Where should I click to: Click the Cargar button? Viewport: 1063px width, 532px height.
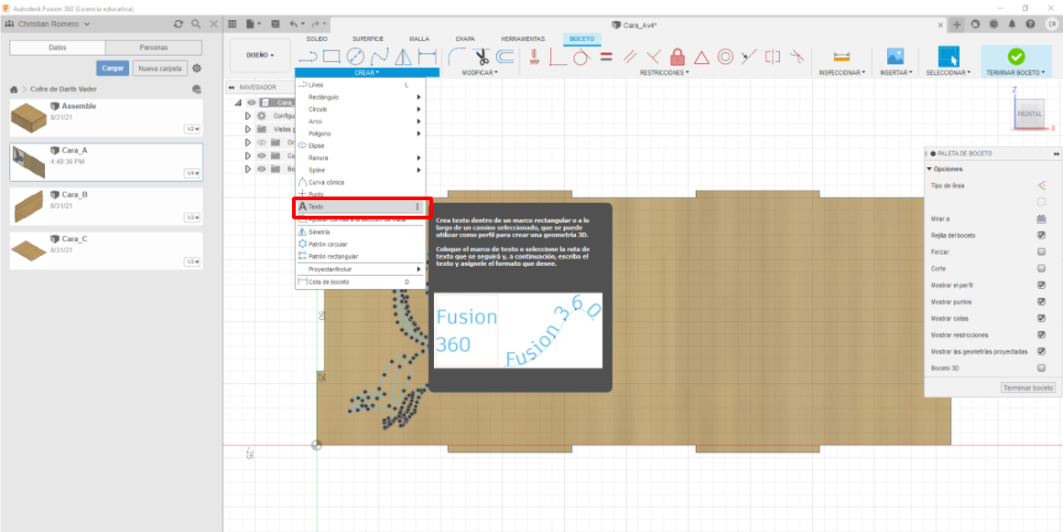pyautogui.click(x=113, y=69)
